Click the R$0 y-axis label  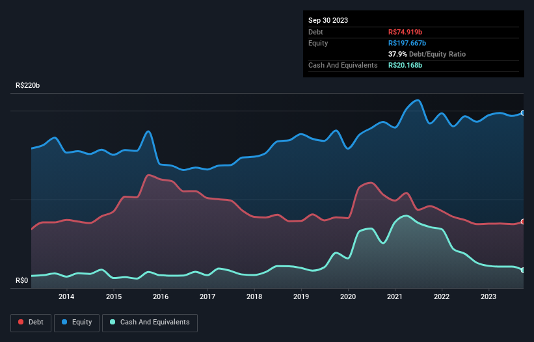pyautogui.click(x=22, y=281)
